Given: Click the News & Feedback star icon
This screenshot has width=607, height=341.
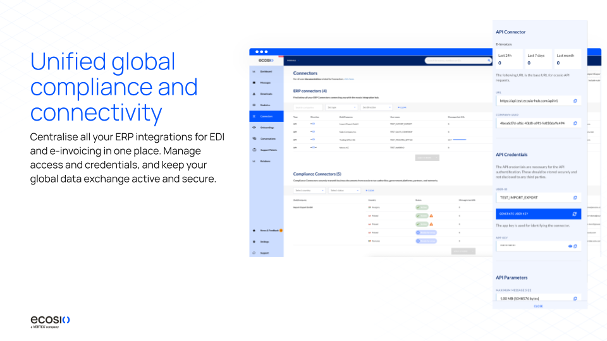Looking at the screenshot, I should 254,230.
